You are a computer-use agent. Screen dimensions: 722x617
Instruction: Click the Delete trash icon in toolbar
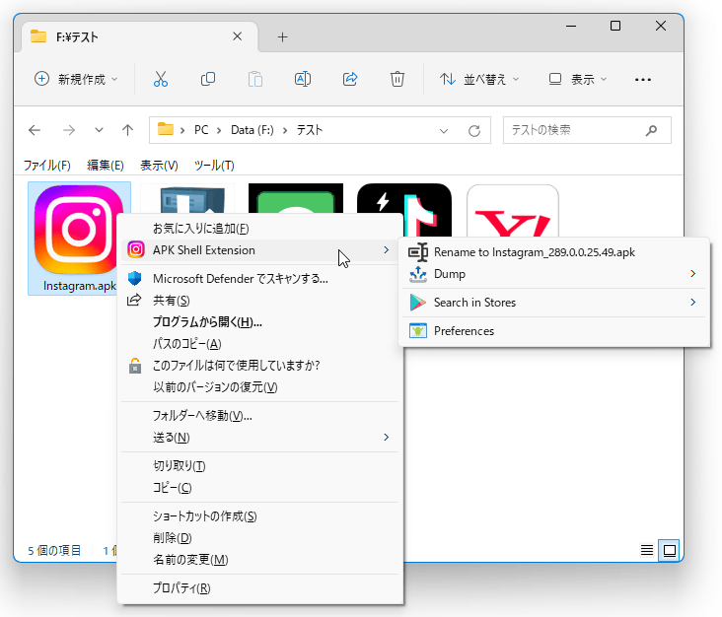pyautogui.click(x=397, y=79)
